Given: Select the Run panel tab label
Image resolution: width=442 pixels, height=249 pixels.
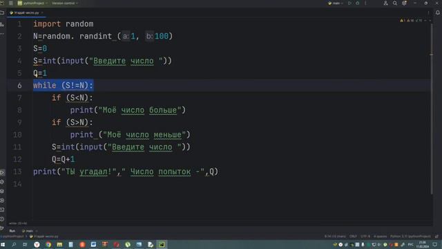Looking at the screenshot, I should point(12,231).
